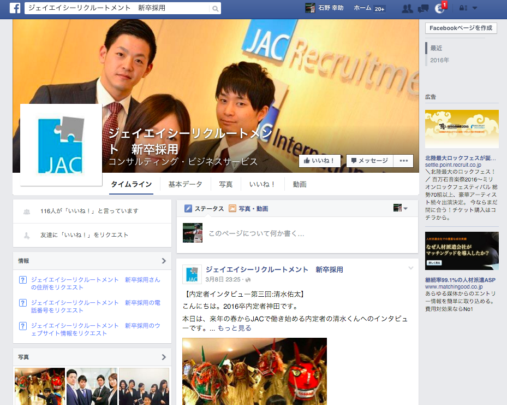Image resolution: width=507 pixels, height=405 pixels.
Task: Open the masked festival photo thumbnail
Action: pos(40,386)
